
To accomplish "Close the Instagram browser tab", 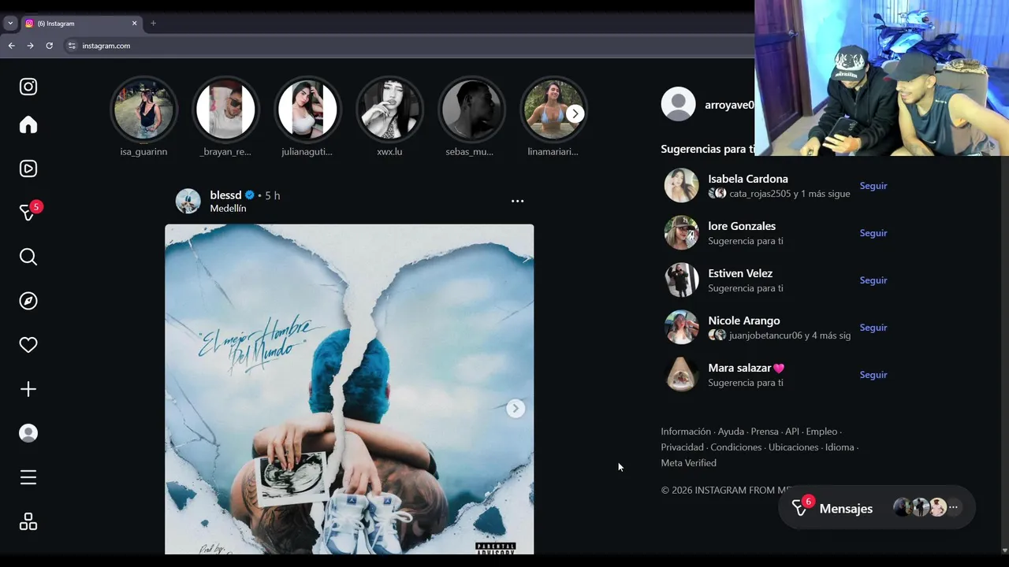I will (134, 24).
